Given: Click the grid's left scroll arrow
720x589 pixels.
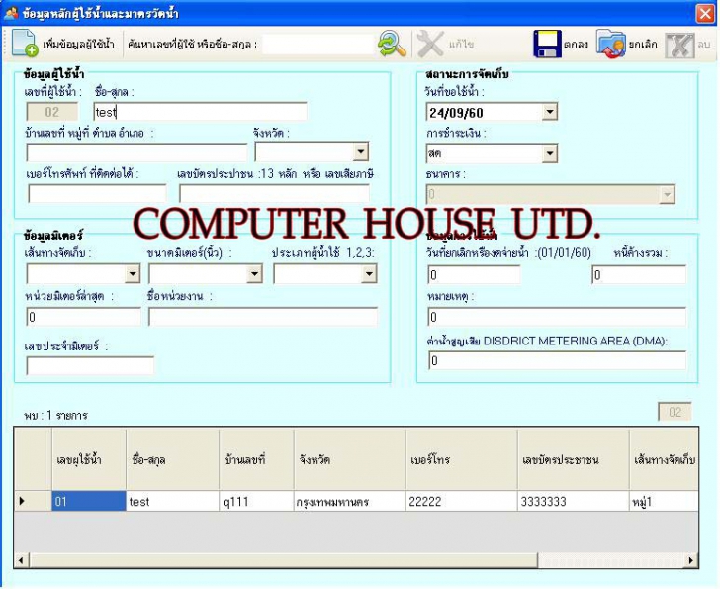Looking at the screenshot, I should click(21, 560).
